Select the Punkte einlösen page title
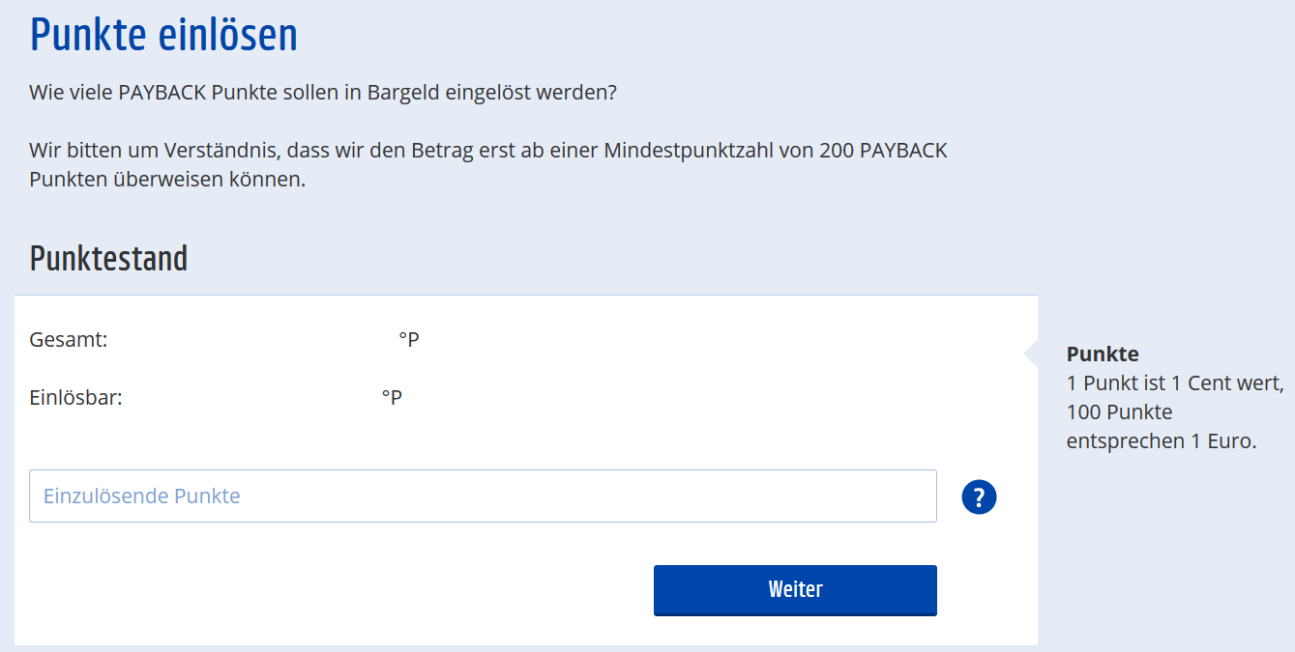The height and width of the screenshot is (652, 1295). tap(162, 34)
